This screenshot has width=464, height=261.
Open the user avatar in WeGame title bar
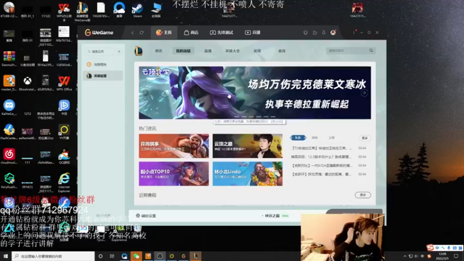[333, 32]
